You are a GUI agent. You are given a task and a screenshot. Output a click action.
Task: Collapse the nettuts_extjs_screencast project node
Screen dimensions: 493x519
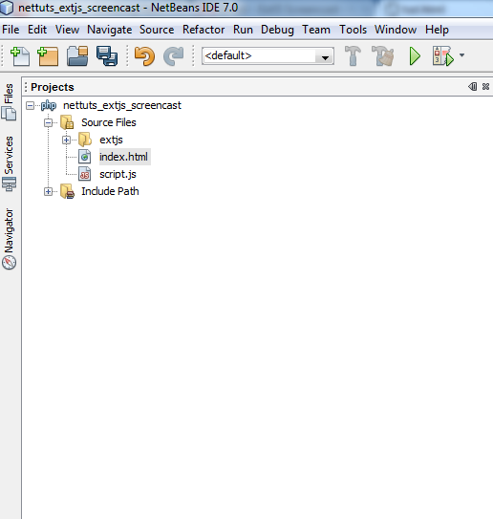click(31, 105)
